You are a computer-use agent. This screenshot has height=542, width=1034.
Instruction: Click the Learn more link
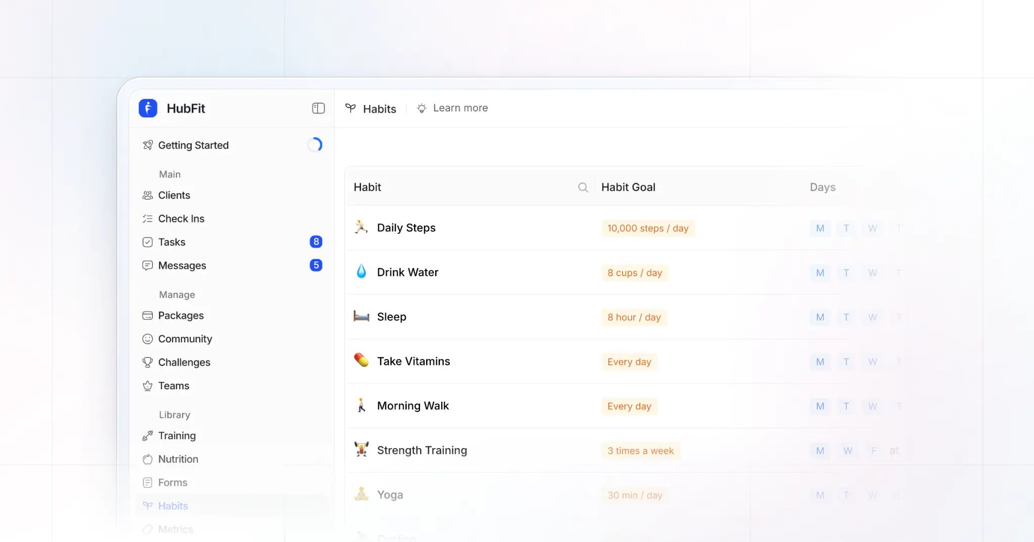pos(460,108)
